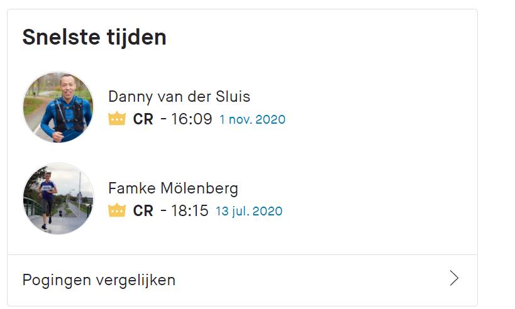Click the word vergelijken in the bottom row
Viewport: 515px width, 309px height.
[x=136, y=281]
